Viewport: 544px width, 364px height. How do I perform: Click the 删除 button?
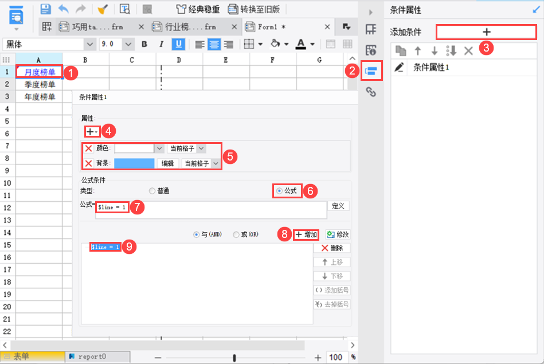click(332, 248)
